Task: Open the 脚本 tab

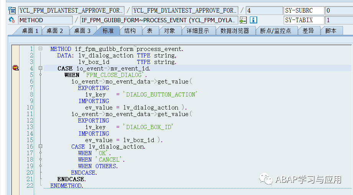Action: tap(331, 31)
